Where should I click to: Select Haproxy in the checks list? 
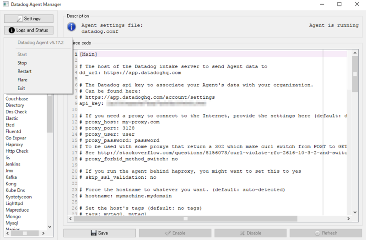pos(14,144)
